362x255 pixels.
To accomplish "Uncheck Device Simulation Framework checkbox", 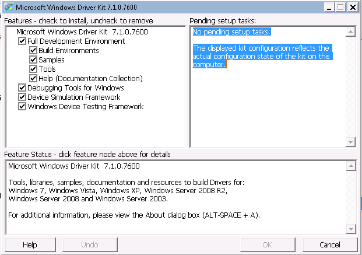I will point(22,97).
